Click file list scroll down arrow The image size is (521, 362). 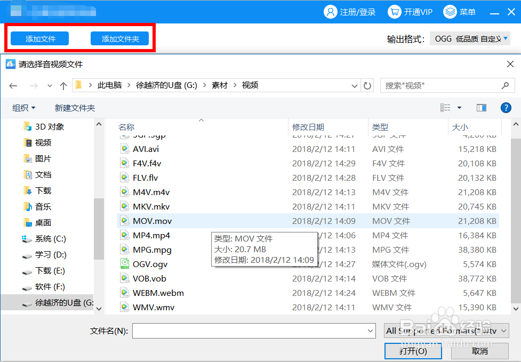pyautogui.click(x=516, y=309)
